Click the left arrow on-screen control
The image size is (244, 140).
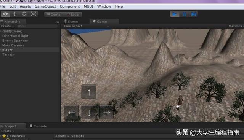click(x=71, y=112)
